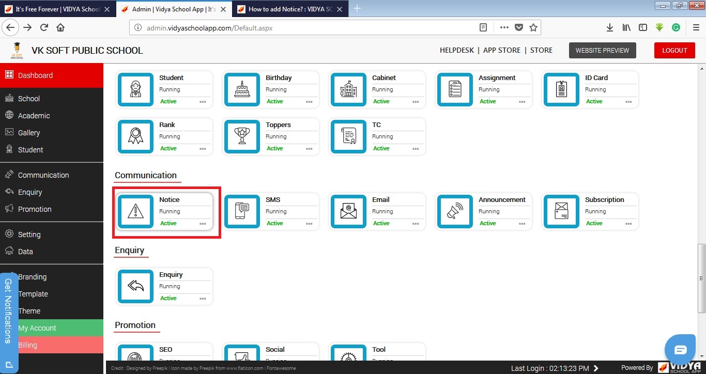Viewport: 706px width, 374px height.
Task: Open the Assignment checklist icon
Action: click(455, 89)
